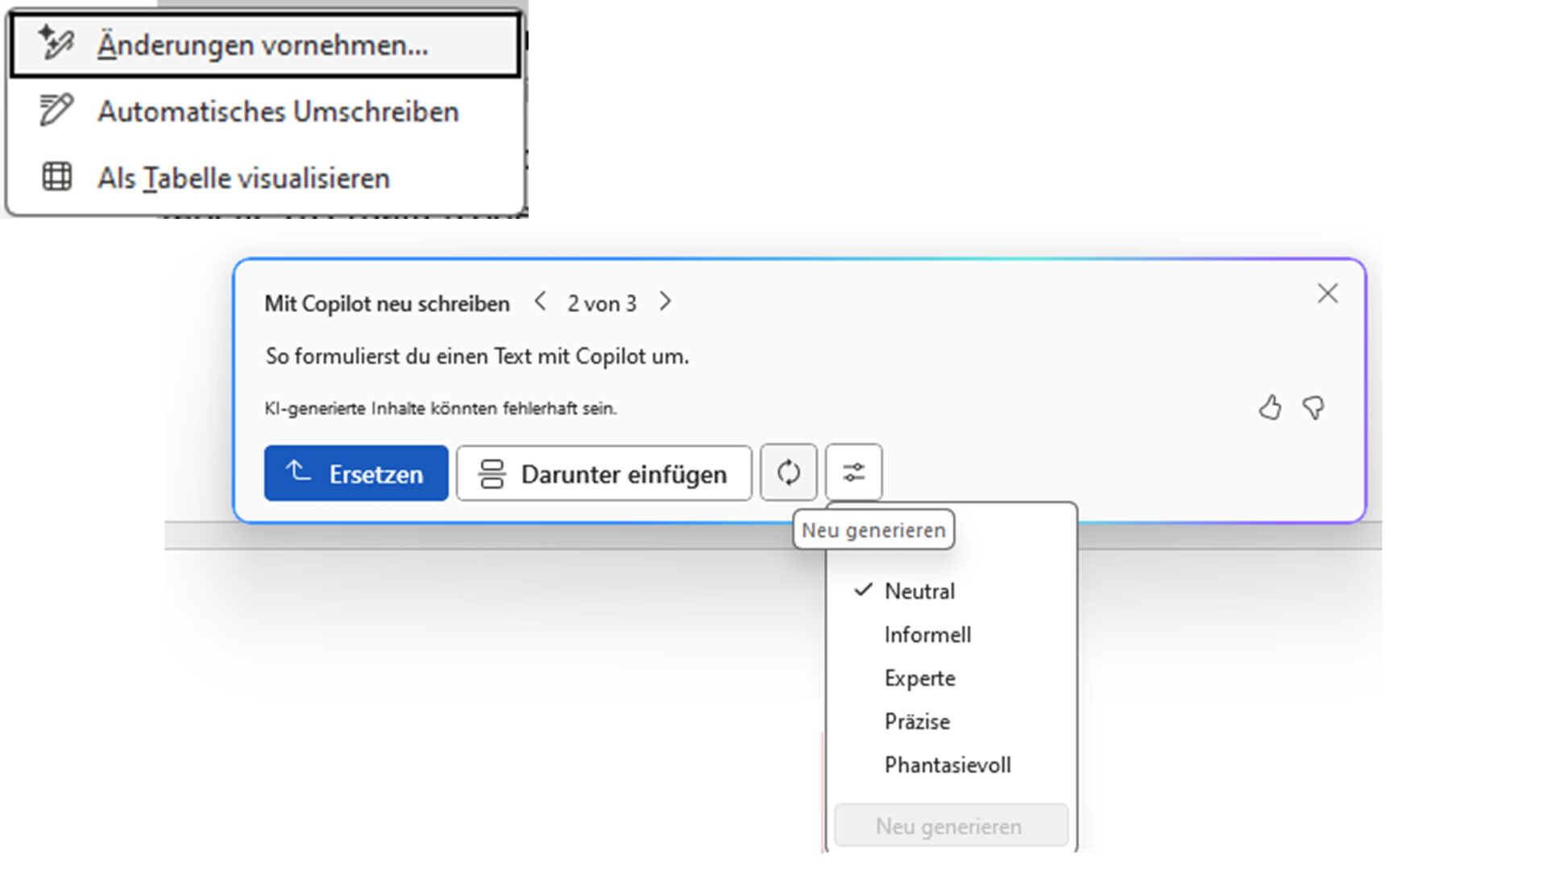1547x870 pixels.
Task: Click the circular arrows regenerate icon
Action: pos(789,472)
